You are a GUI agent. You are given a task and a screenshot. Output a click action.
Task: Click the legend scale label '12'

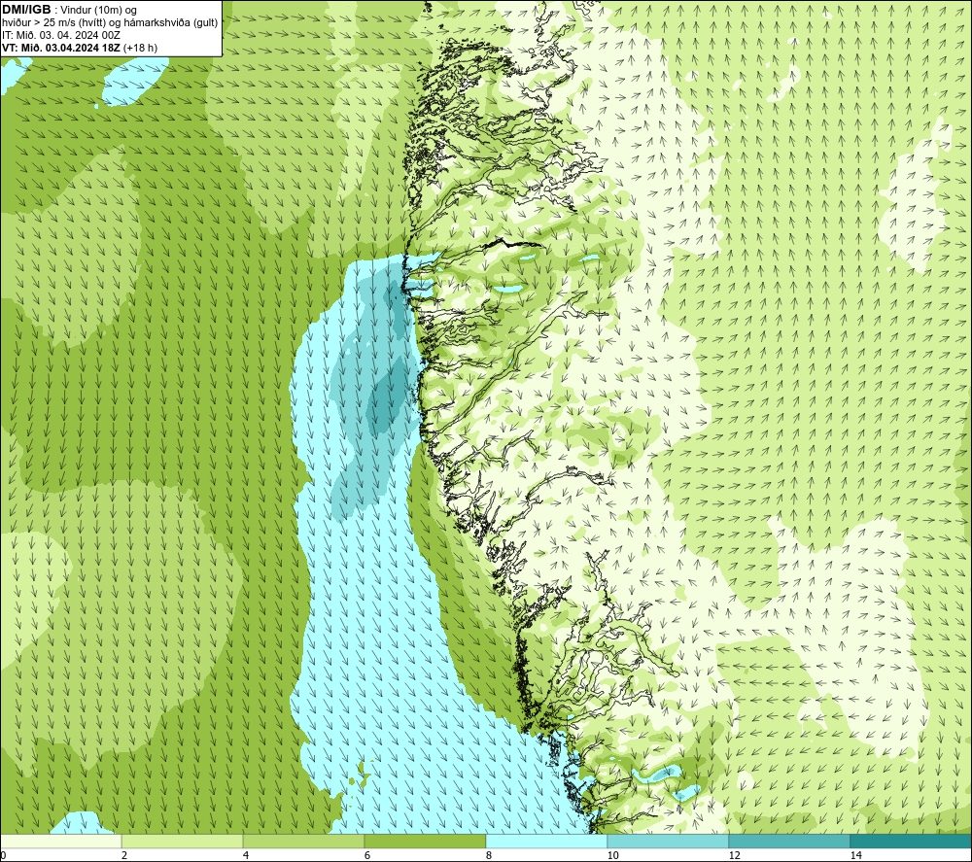(x=734, y=856)
